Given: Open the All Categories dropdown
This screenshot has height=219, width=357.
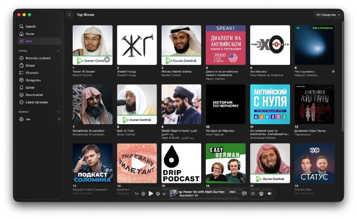Looking at the screenshot, I should coord(328,15).
